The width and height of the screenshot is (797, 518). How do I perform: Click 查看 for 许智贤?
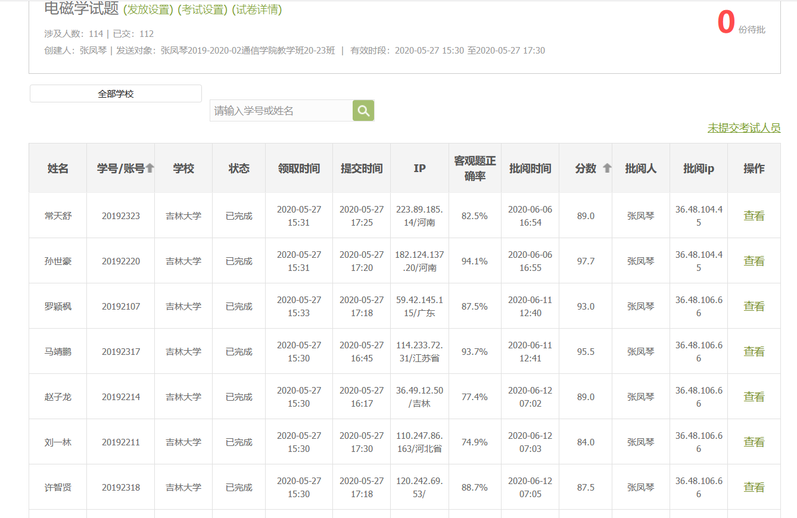[x=754, y=487]
